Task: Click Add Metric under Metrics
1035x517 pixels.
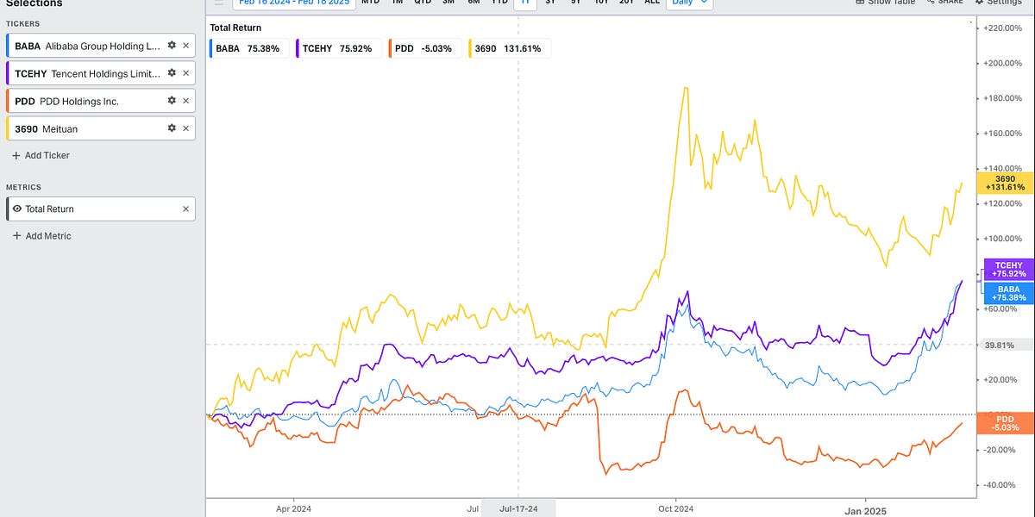Action: [40, 235]
